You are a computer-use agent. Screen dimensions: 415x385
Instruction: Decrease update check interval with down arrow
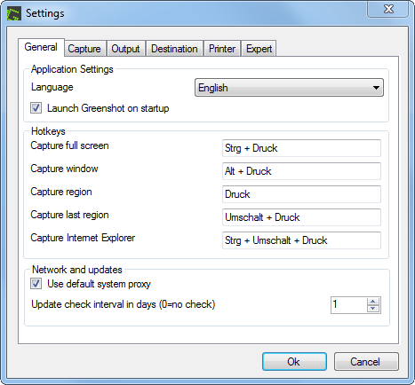pos(373,309)
